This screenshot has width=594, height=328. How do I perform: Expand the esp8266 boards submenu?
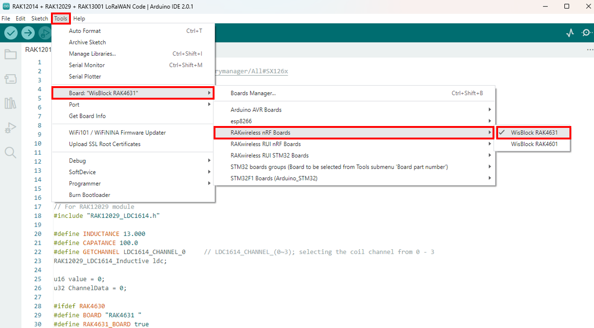354,121
